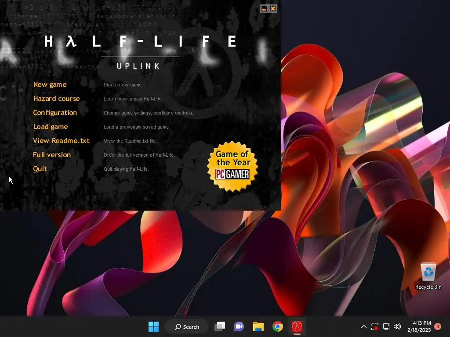Open the notification badge showing 3
Image resolution: width=450 pixels, height=337 pixels.
coord(438,326)
